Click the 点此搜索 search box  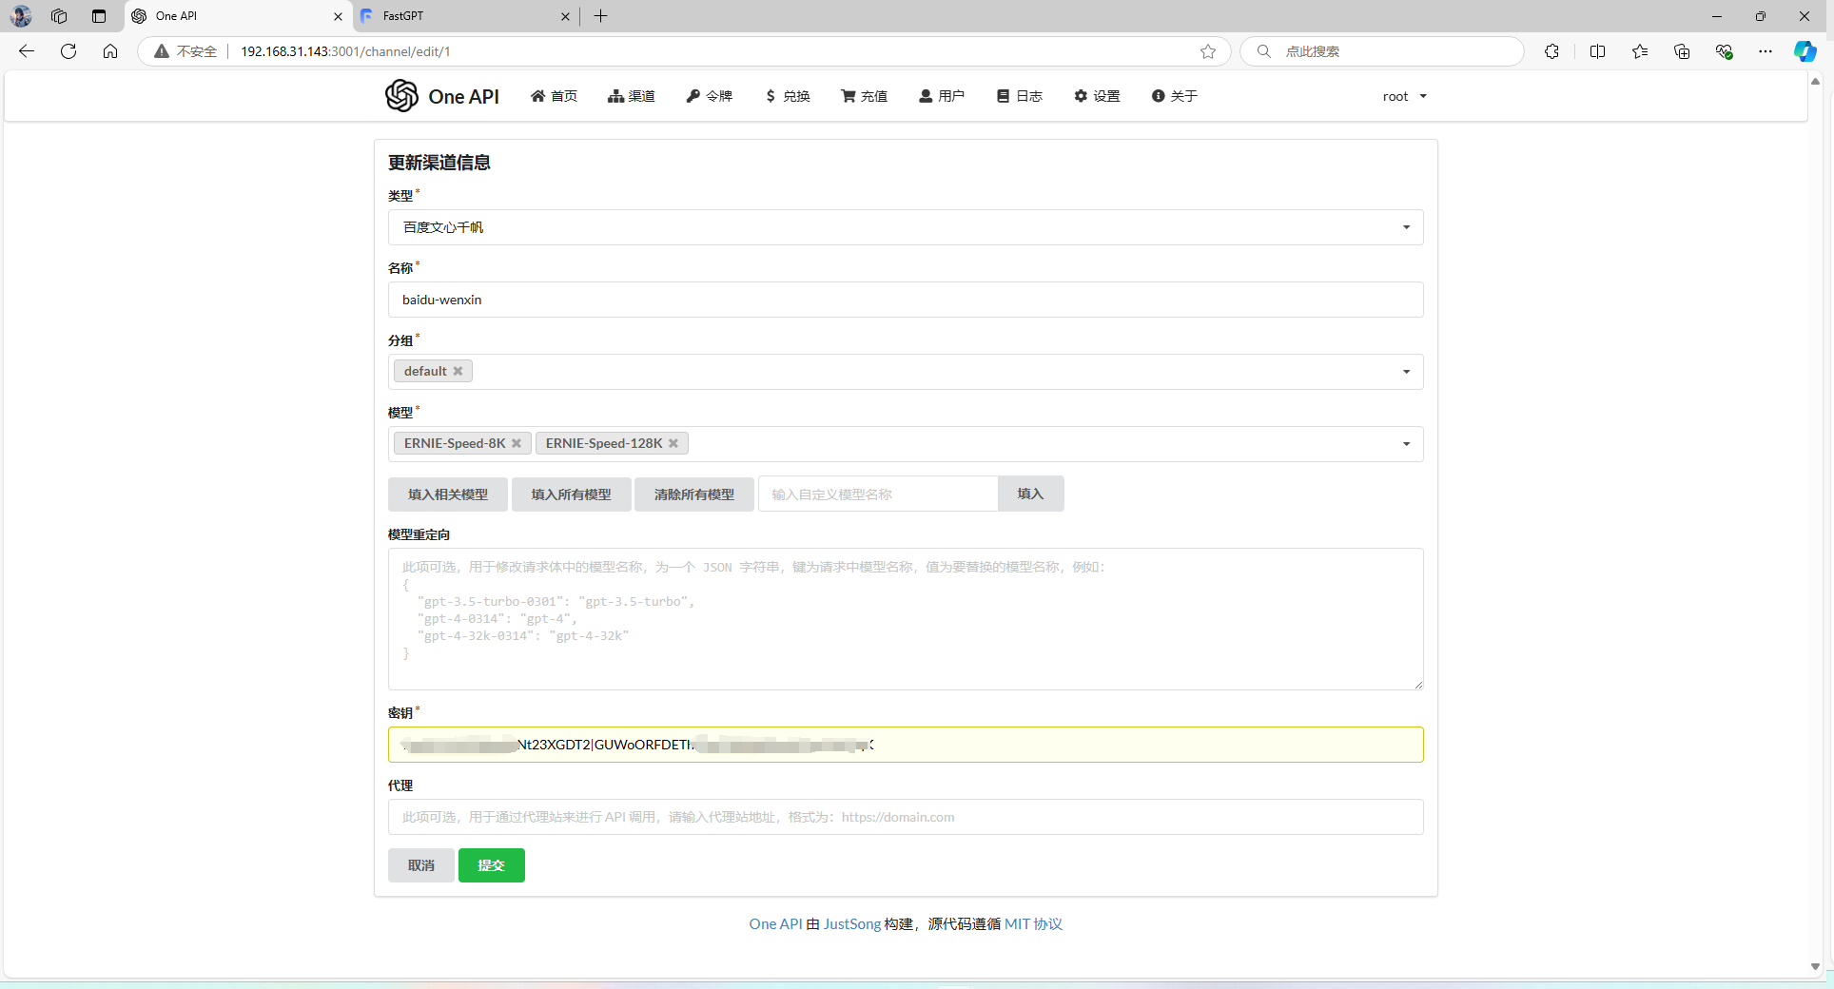pyautogui.click(x=1382, y=51)
